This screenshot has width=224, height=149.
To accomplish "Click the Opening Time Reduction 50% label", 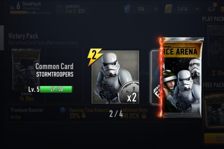I will tap(90, 113).
